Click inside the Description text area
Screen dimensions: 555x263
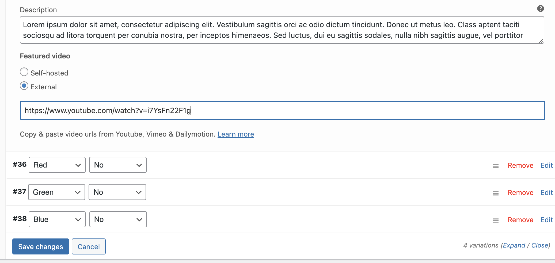[282, 30]
